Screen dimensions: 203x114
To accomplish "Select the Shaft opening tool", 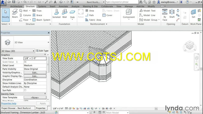I will point(172,14).
